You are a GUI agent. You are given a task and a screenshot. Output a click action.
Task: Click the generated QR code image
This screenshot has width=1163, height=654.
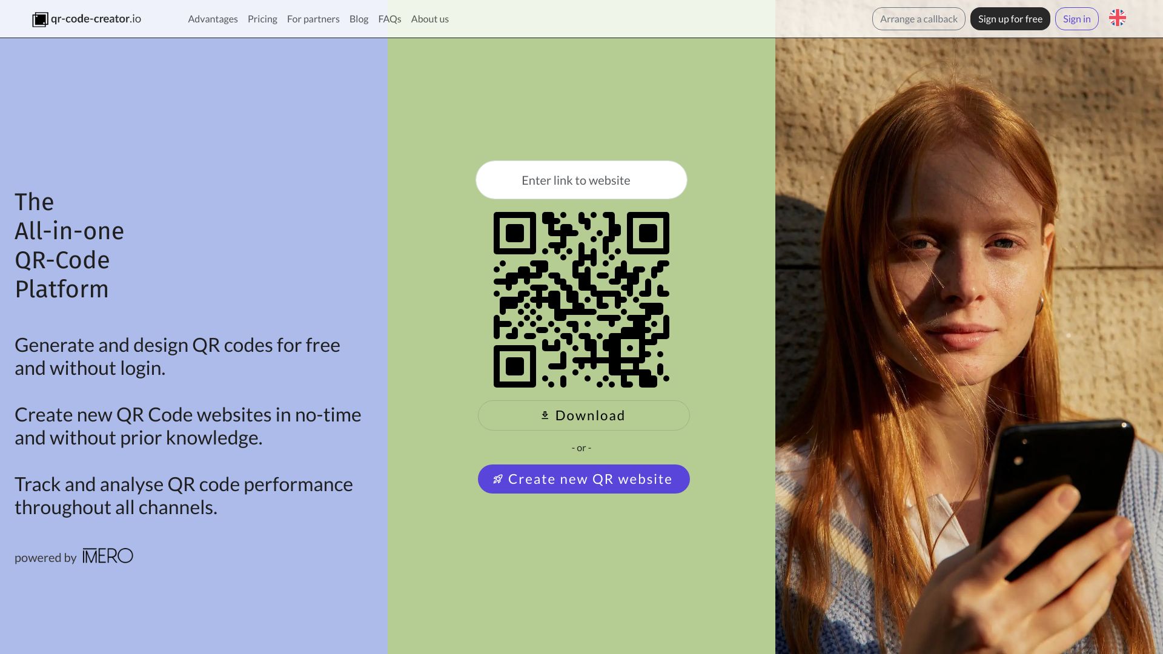[581, 300]
